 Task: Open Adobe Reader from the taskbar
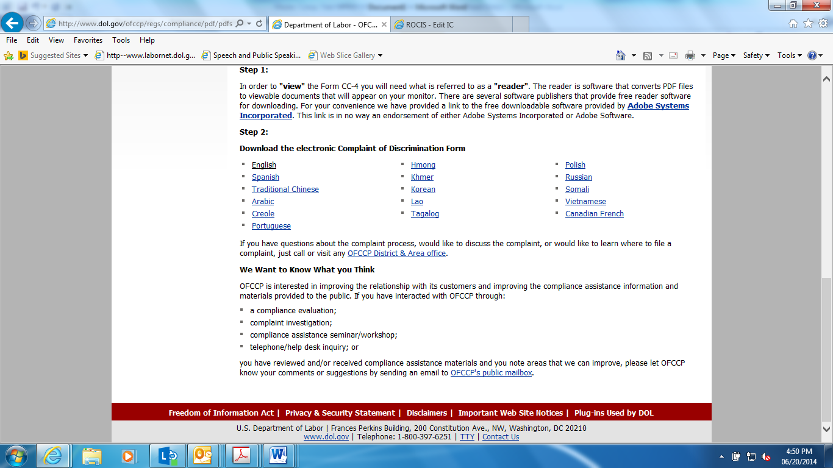click(242, 456)
